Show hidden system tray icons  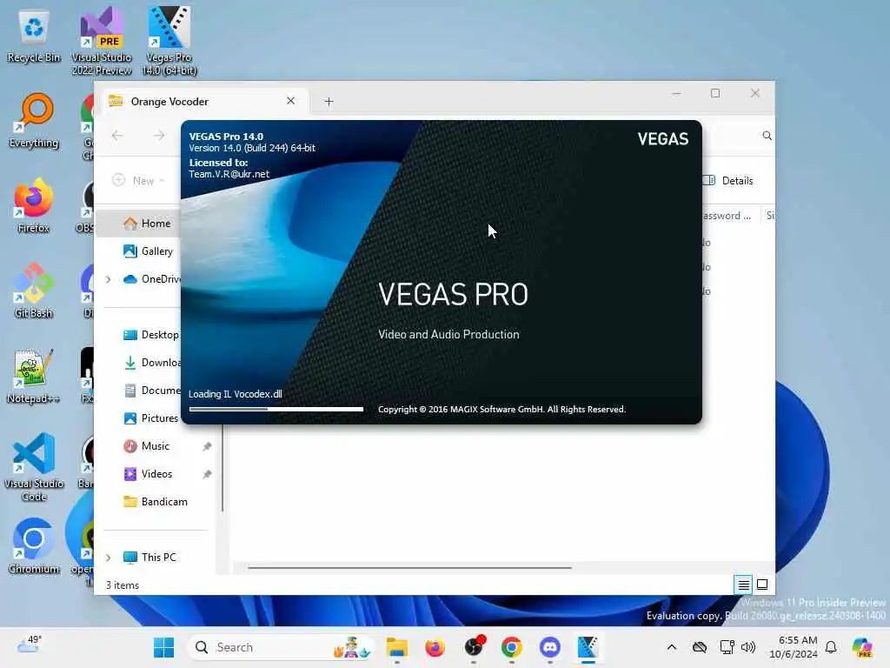click(672, 647)
